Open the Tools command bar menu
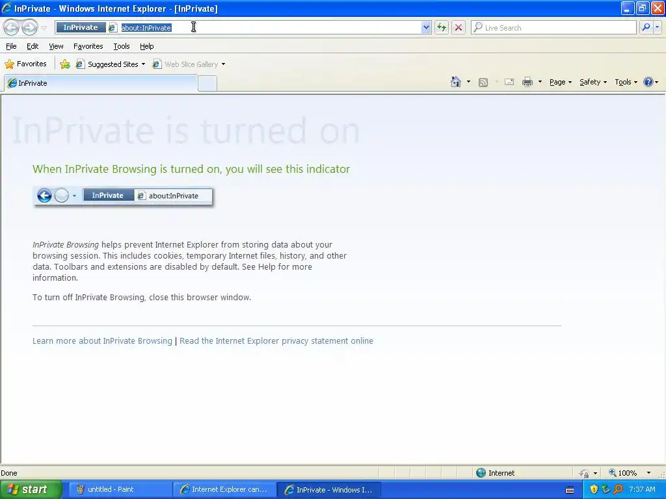Screen dimensions: 666x499 pyautogui.click(x=626, y=82)
